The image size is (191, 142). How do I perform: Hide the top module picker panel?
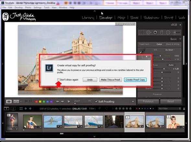[94, 11]
